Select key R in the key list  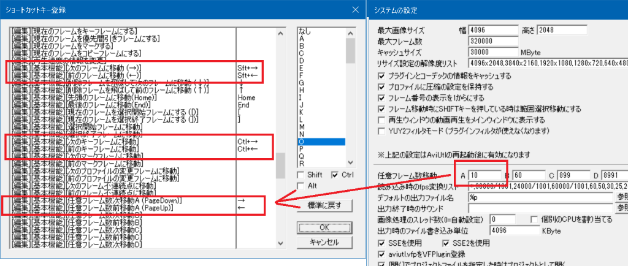pyautogui.click(x=321, y=163)
